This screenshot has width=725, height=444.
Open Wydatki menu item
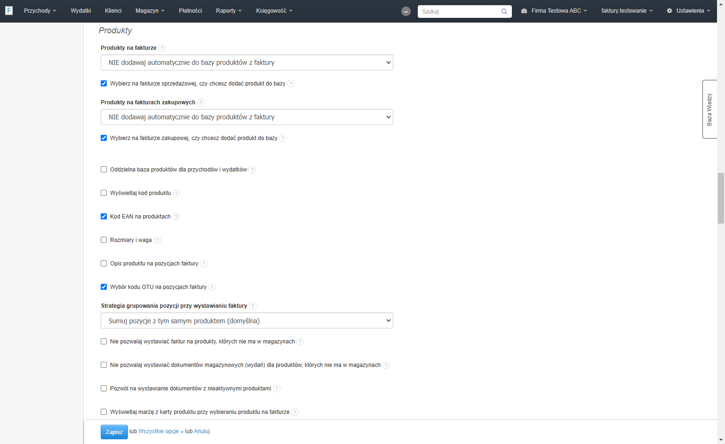click(81, 11)
